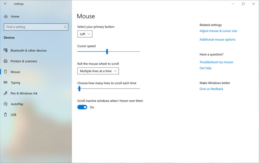Click the lines to scroll slider handle
The image size is (259, 163).
79,88
